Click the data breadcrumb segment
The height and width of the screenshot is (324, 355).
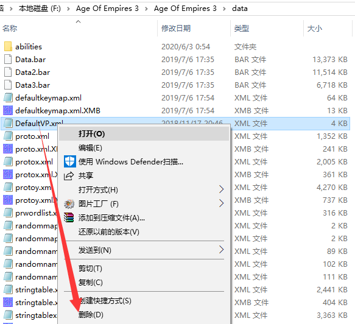pyautogui.click(x=240, y=9)
